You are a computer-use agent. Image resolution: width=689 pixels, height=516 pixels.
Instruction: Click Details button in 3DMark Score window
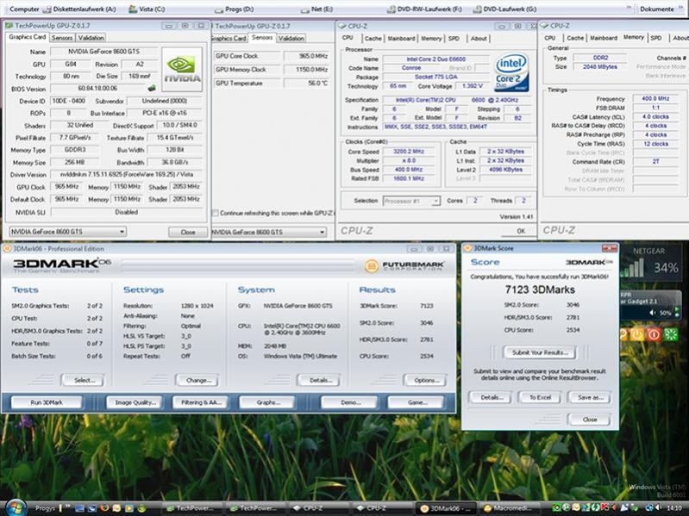491,397
